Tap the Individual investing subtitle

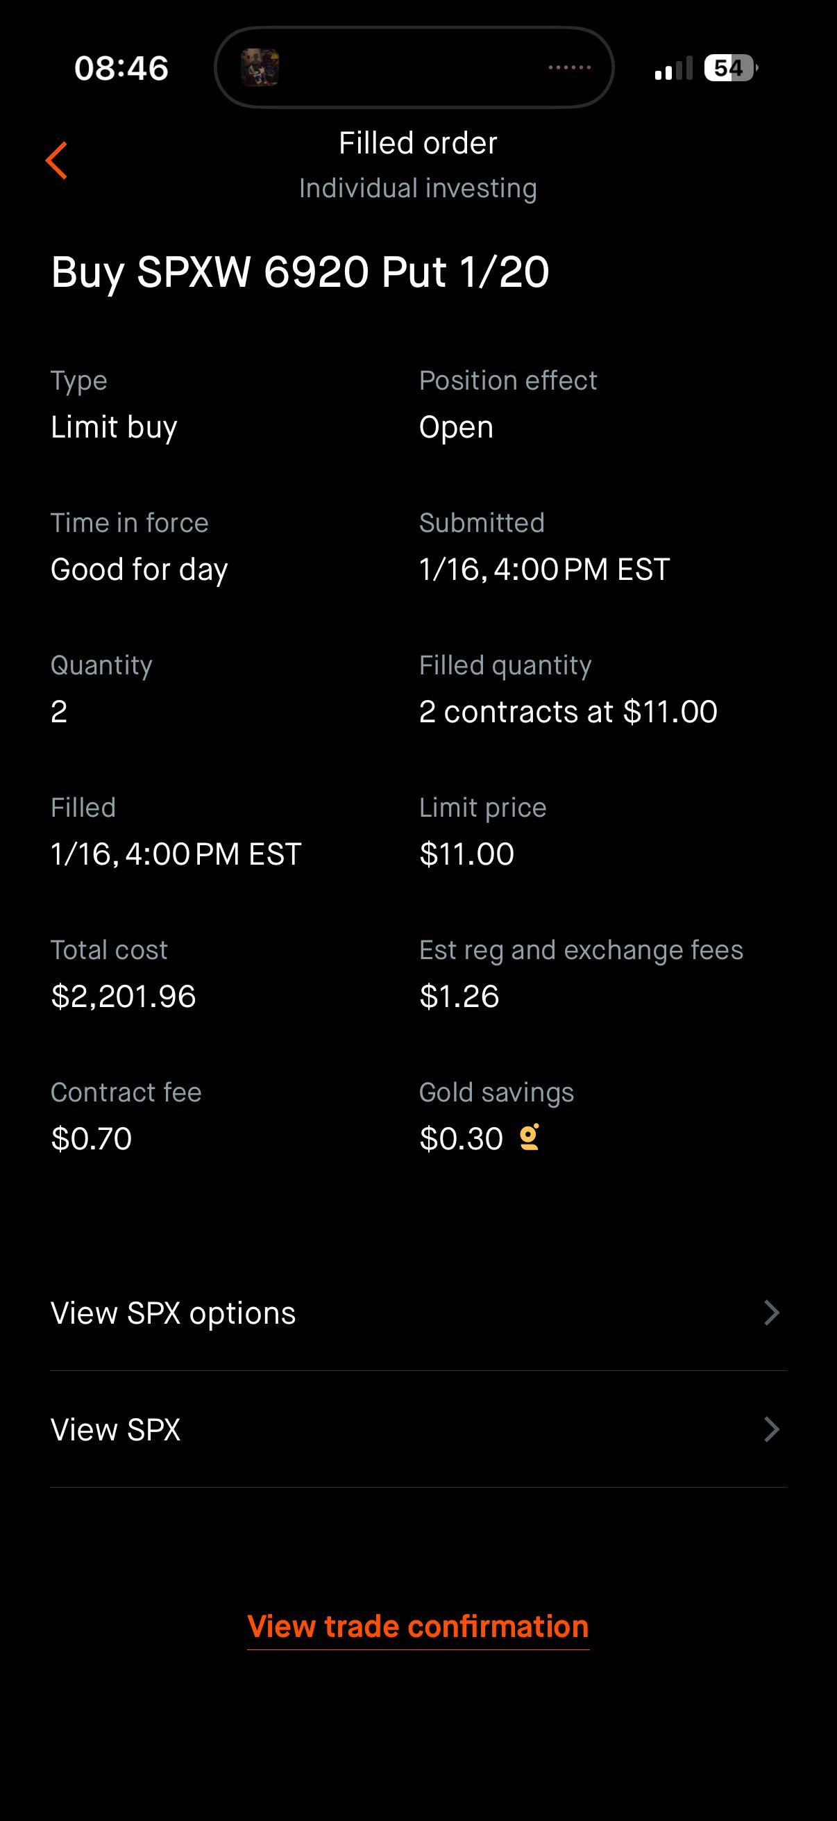[418, 189]
